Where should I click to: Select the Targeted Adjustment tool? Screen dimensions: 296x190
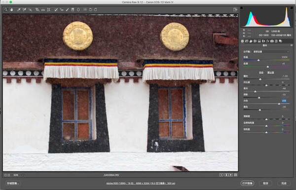(x=30, y=10)
